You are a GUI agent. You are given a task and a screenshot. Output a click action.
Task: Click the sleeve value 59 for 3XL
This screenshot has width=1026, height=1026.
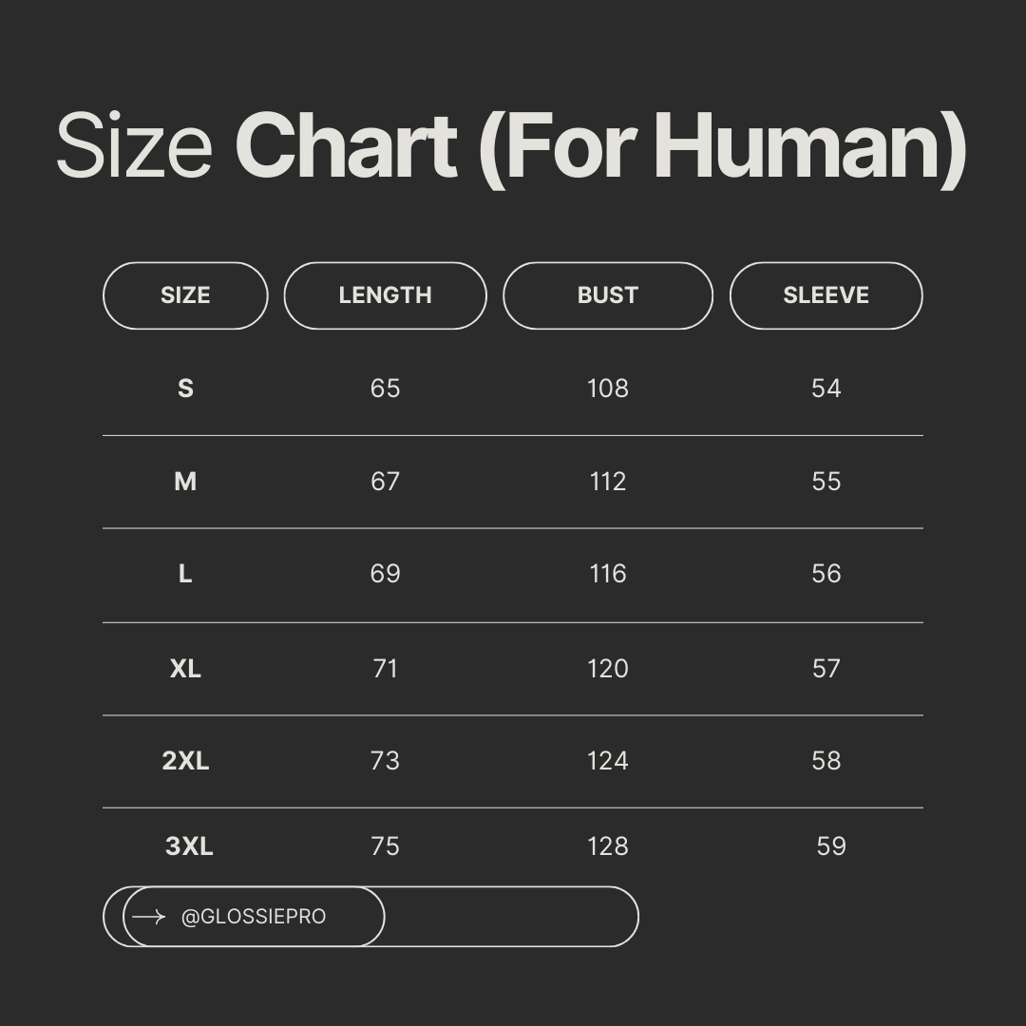(x=831, y=846)
